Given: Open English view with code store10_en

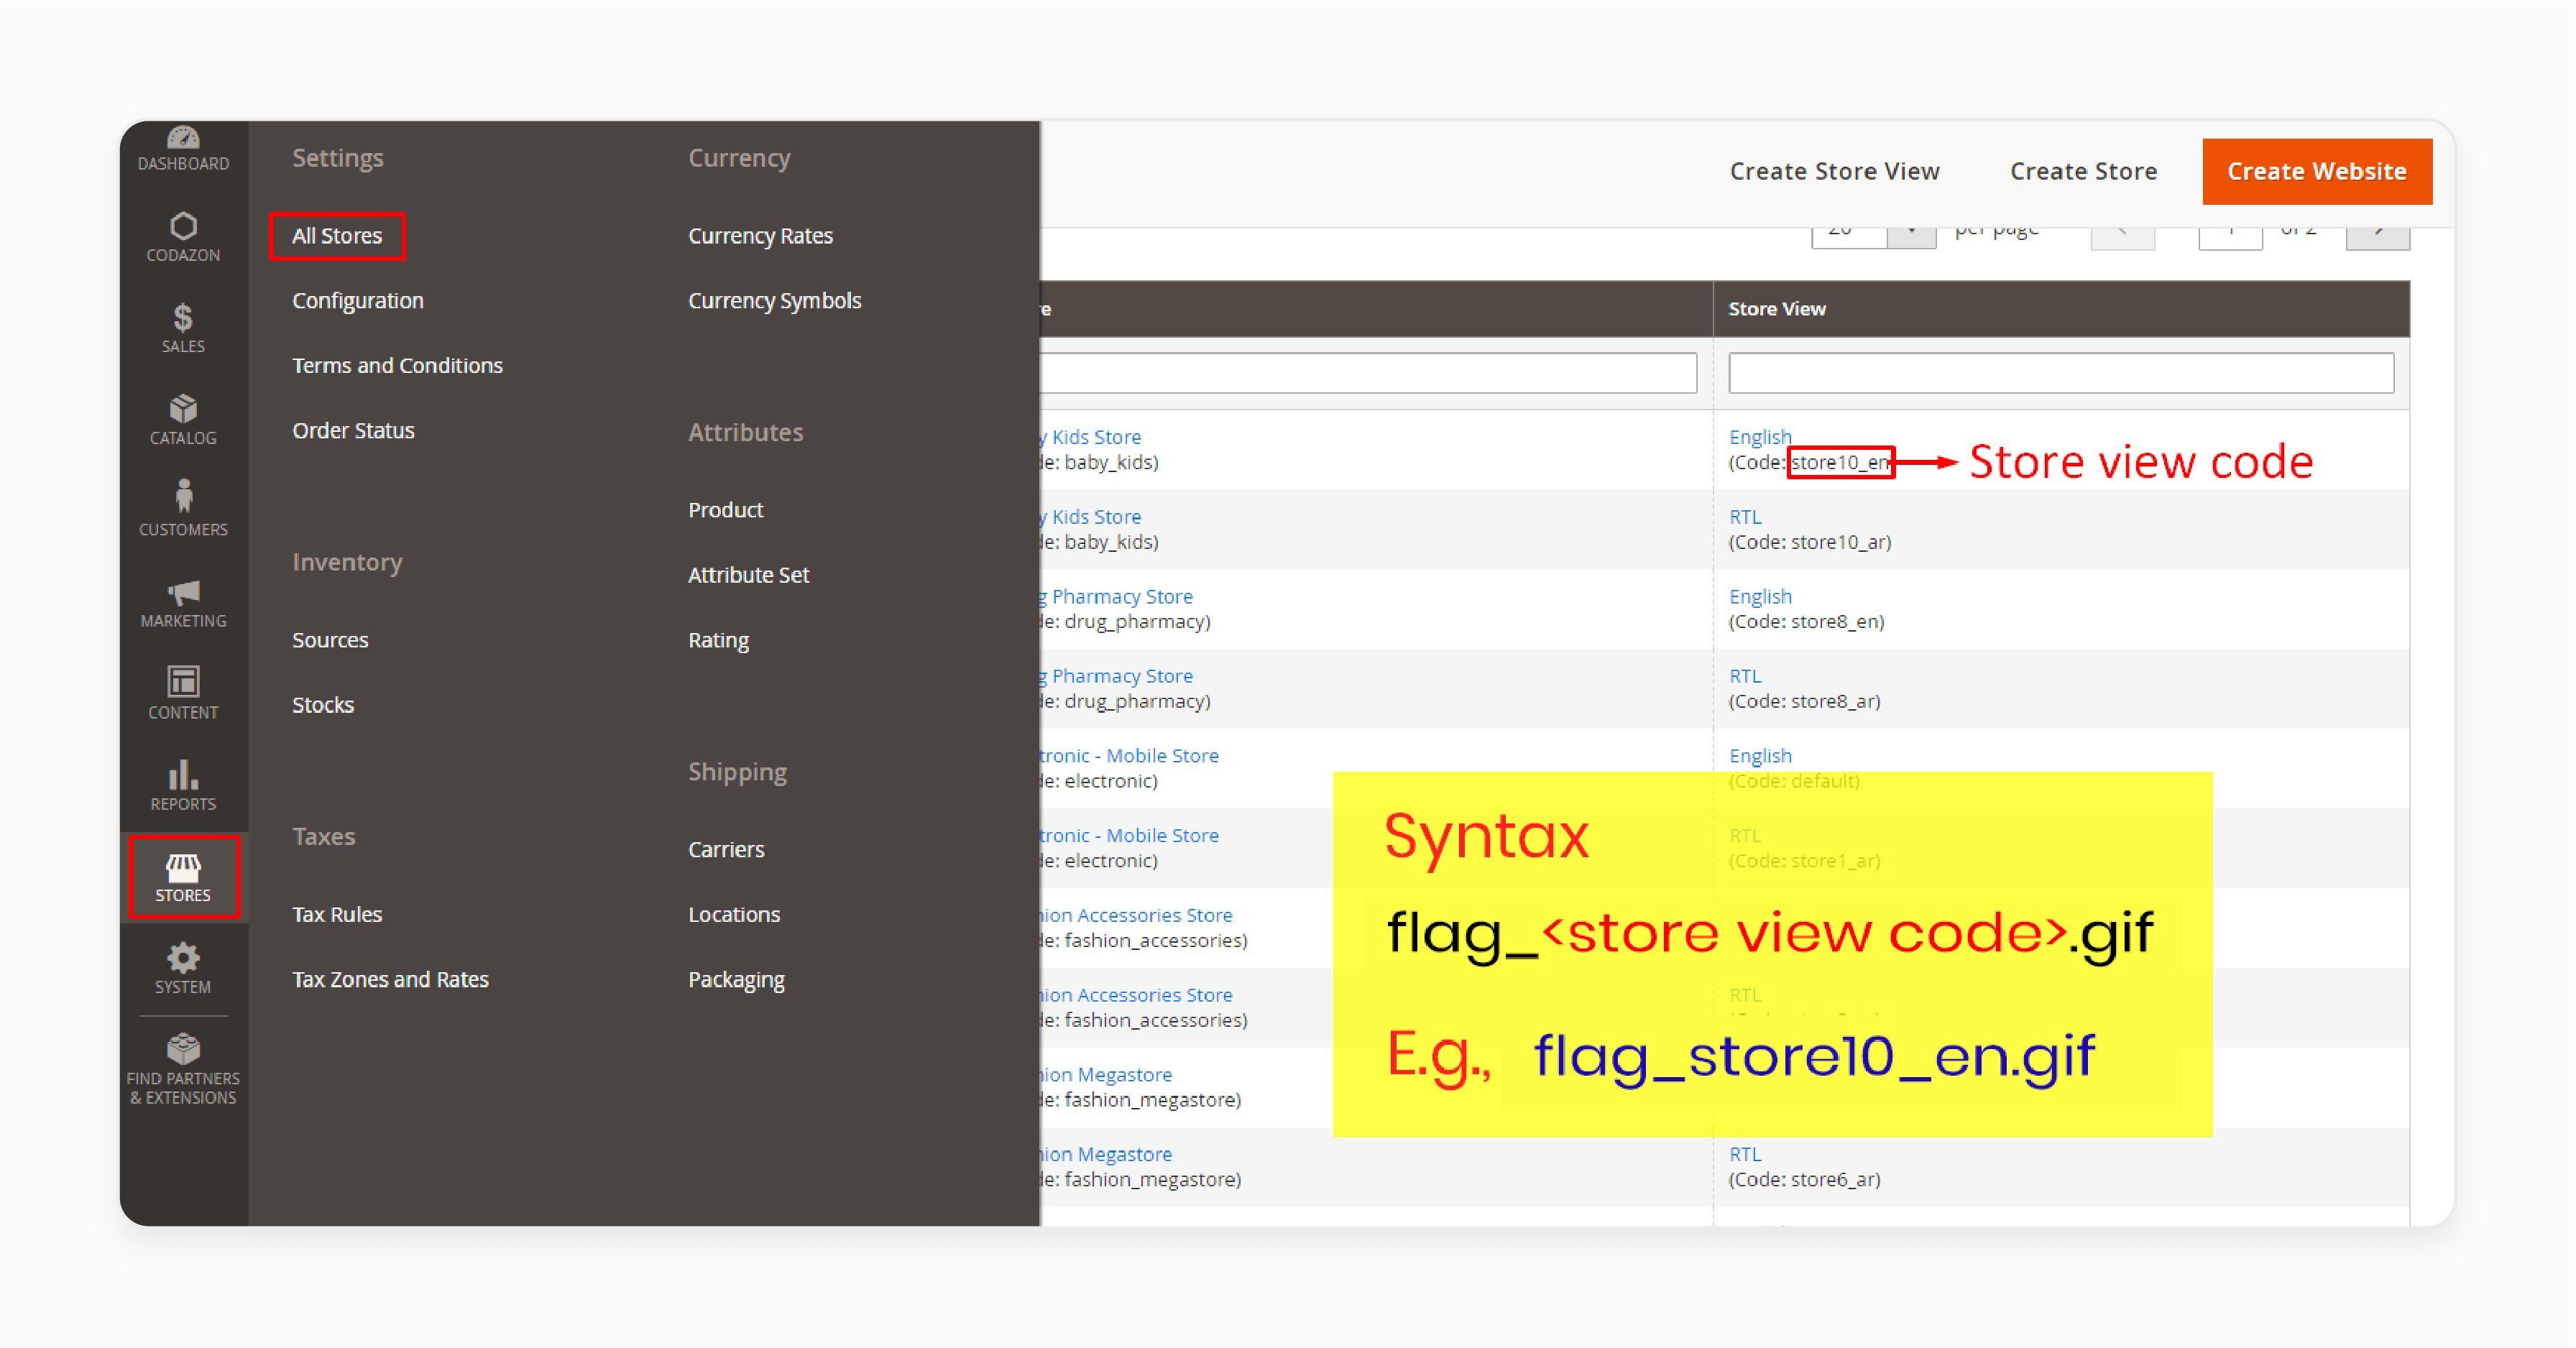Looking at the screenshot, I should click(1760, 437).
